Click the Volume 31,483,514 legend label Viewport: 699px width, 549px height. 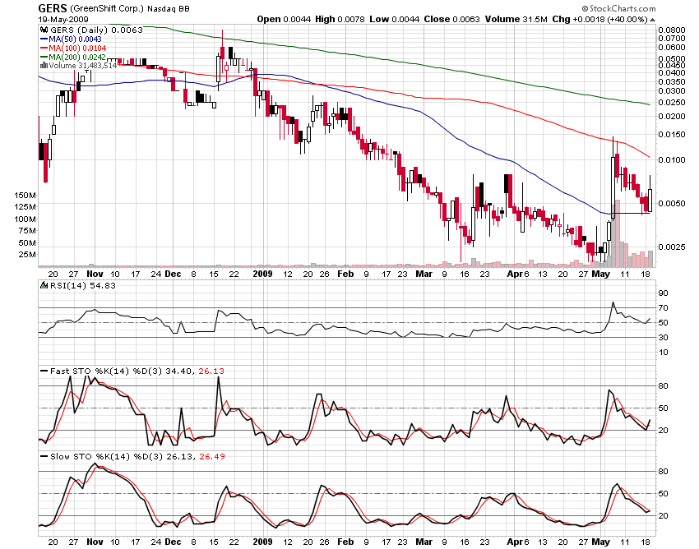pos(83,66)
